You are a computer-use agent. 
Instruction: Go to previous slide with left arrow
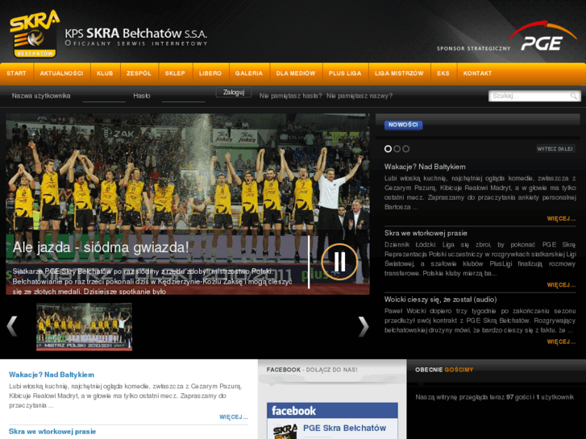coord(12,326)
